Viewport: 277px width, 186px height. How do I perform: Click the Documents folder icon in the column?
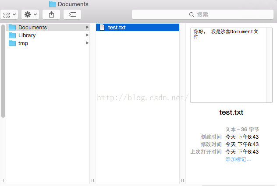[x=12, y=27]
